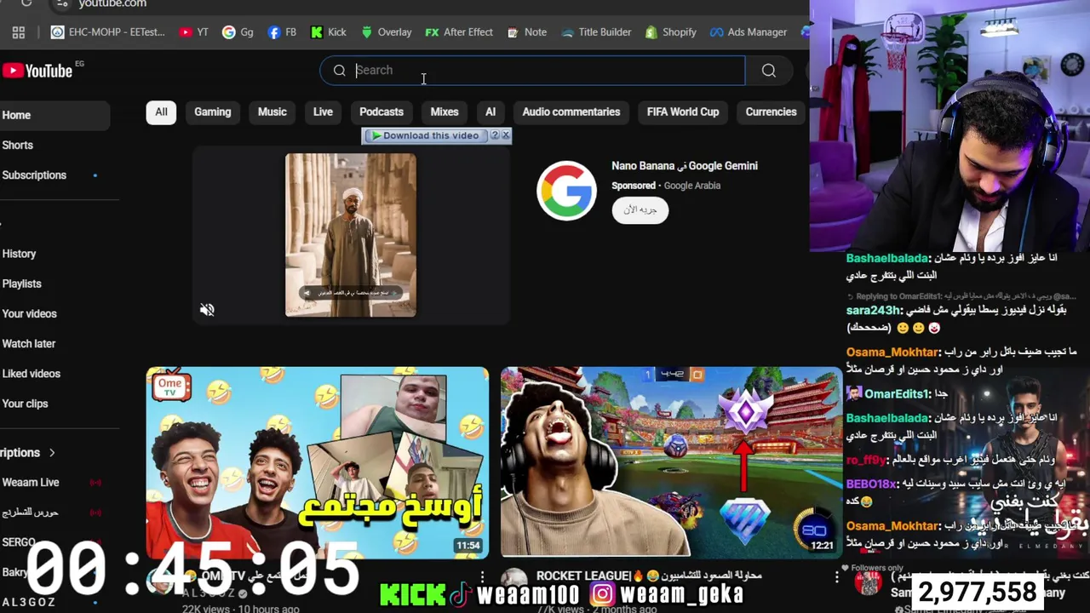Select the Podcasts filter chip
Viewport: 1090px width, 613px height.
click(x=381, y=112)
